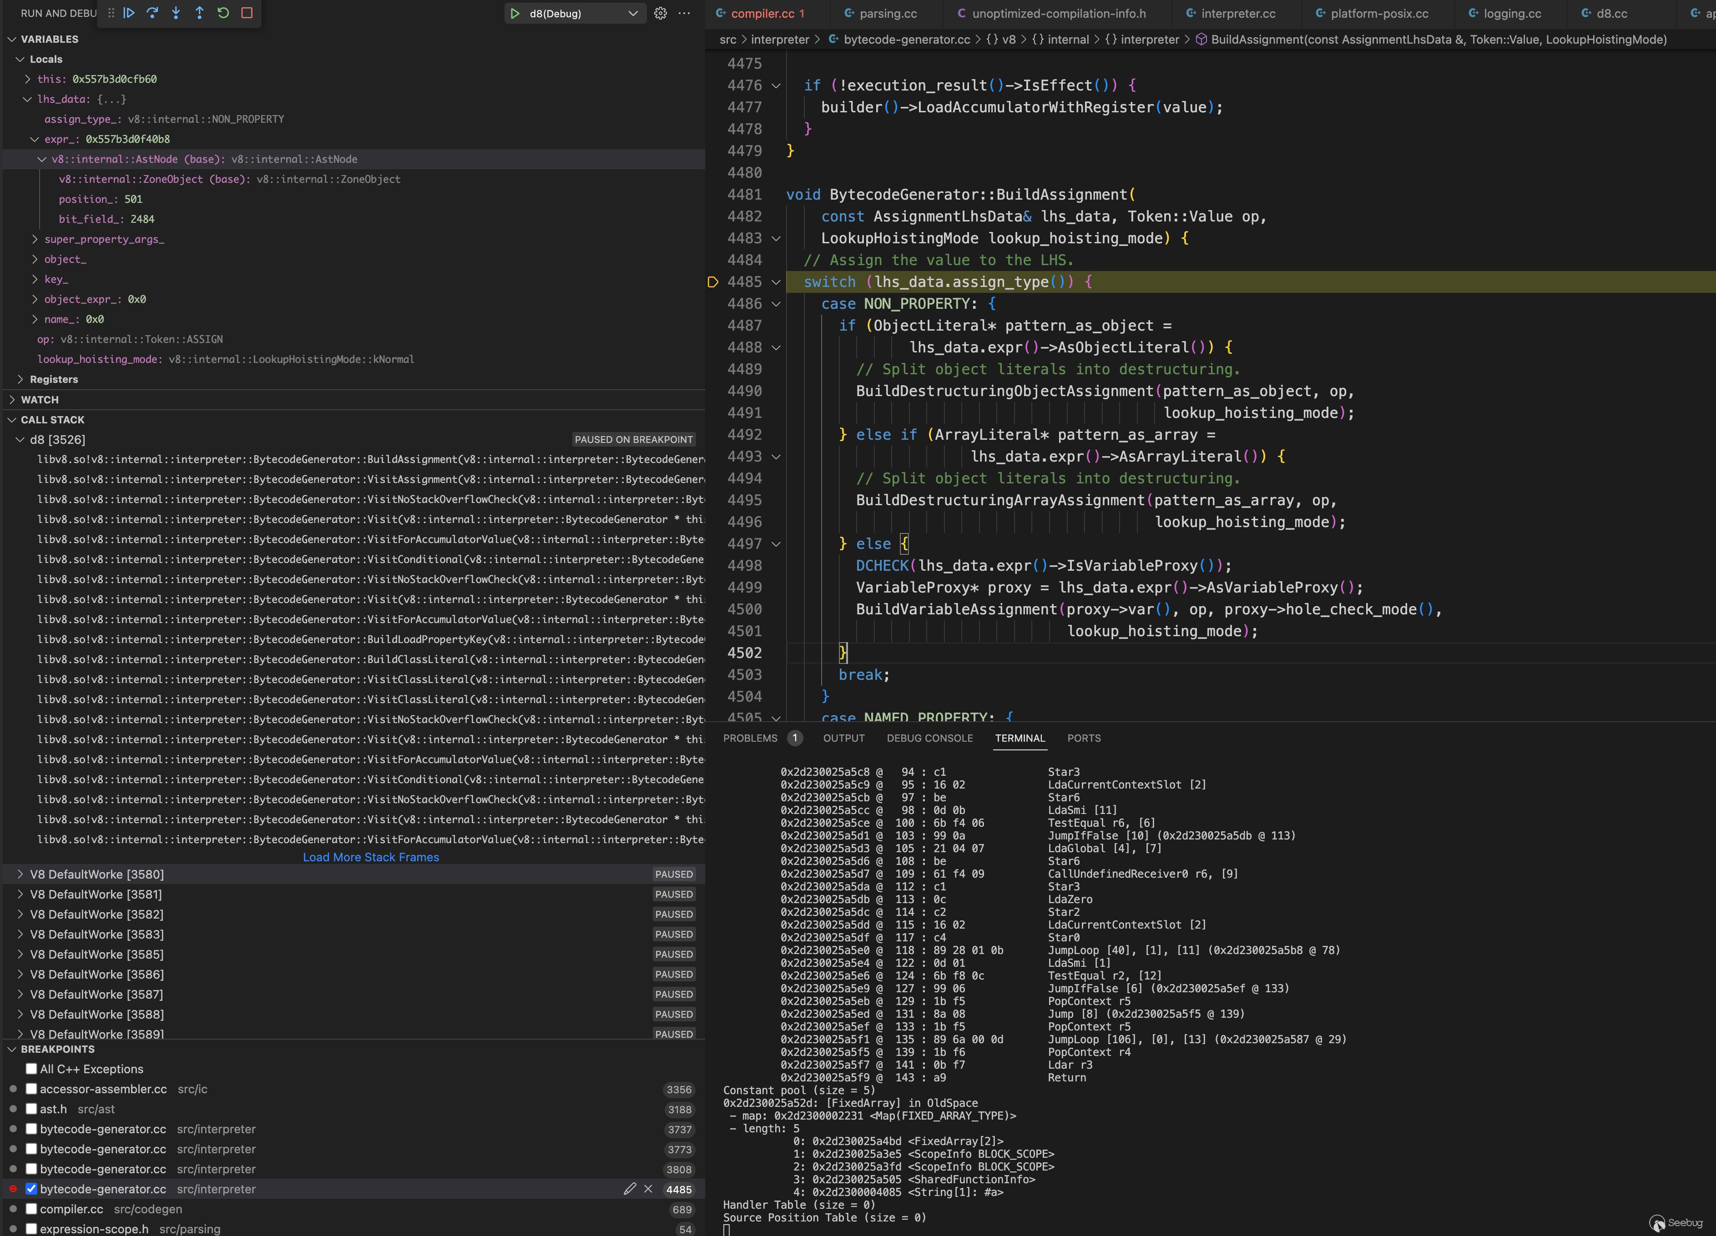The image size is (1716, 1236).
Task: Uncheck the bytecode-generator.cc 4485 breakpoint checkbox
Action: point(31,1189)
